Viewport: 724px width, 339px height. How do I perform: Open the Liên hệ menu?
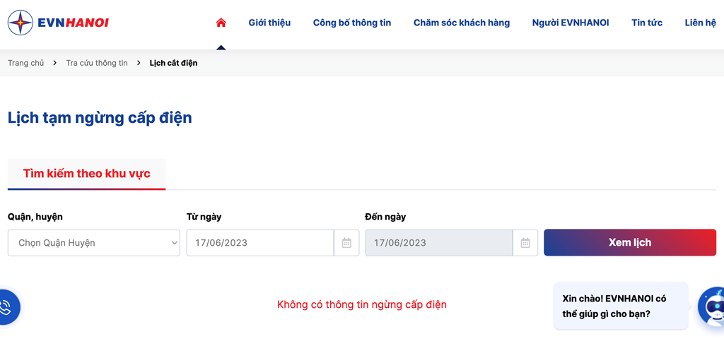coord(701,23)
